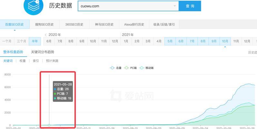The height and width of the screenshot is (129, 257).
Task: Select highlighted 2021 5月 month
Action: click(x=170, y=41)
